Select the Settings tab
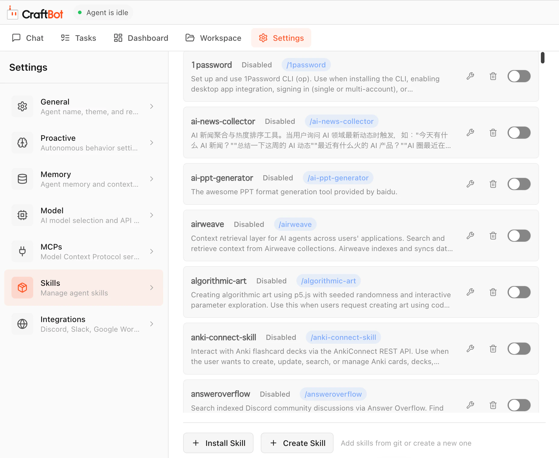The width and height of the screenshot is (559, 458). [x=281, y=38]
